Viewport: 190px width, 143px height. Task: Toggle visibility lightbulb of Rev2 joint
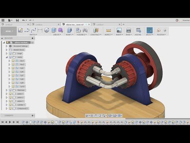coord(13,64)
